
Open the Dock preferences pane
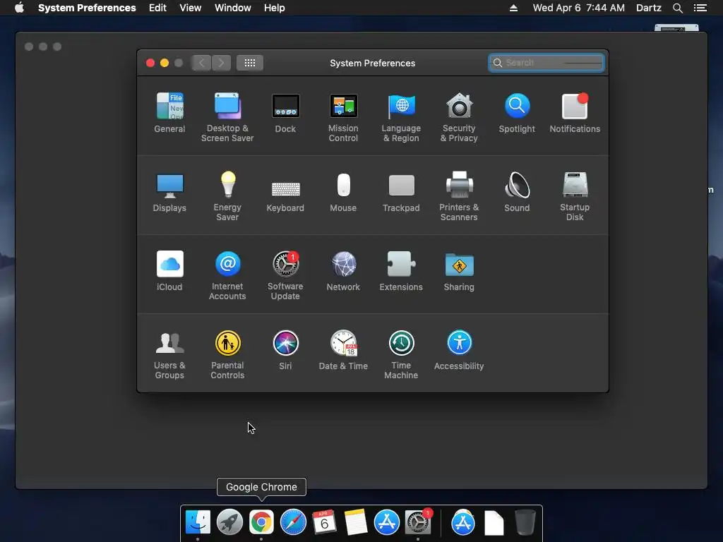coord(285,113)
